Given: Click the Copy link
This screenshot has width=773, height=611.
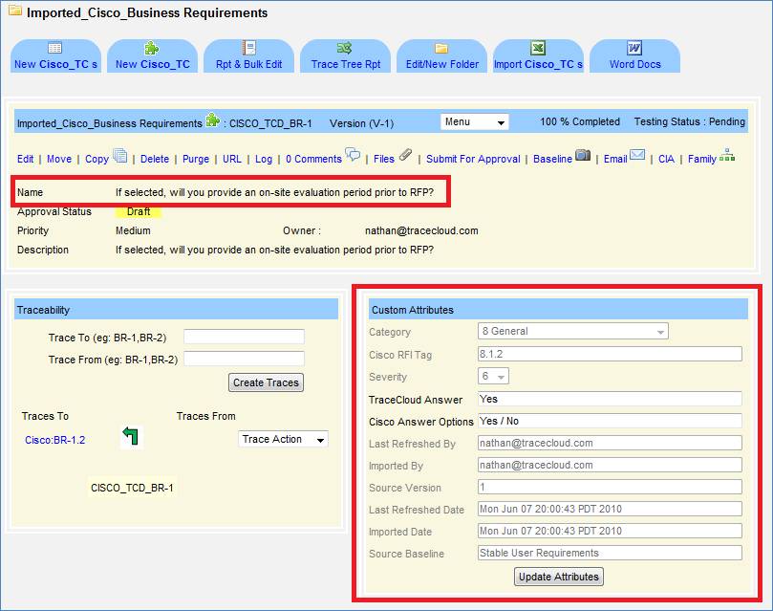Looking at the screenshot, I should click(x=97, y=159).
